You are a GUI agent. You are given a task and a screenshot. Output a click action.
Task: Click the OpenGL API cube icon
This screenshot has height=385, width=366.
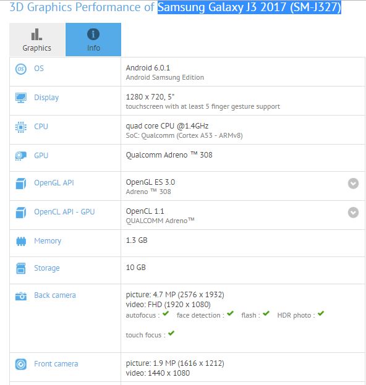[x=21, y=184]
